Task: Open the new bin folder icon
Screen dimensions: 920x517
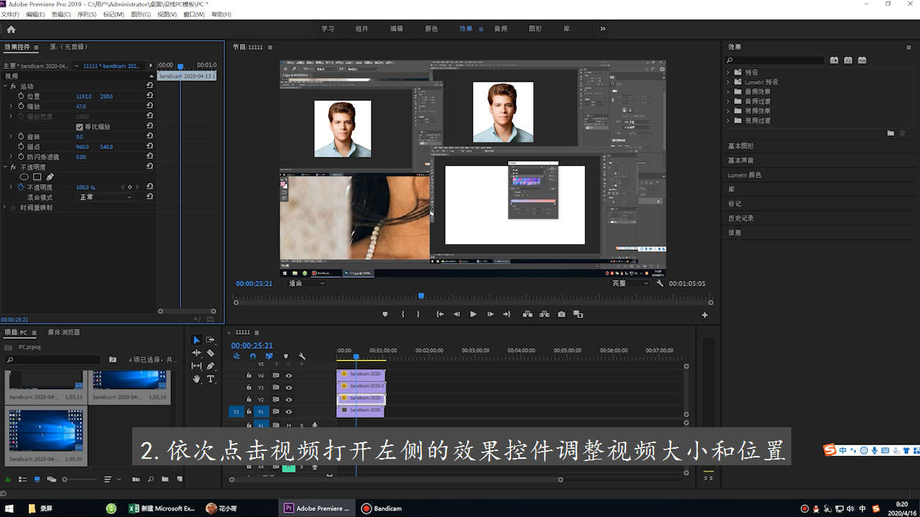Action: click(165, 479)
